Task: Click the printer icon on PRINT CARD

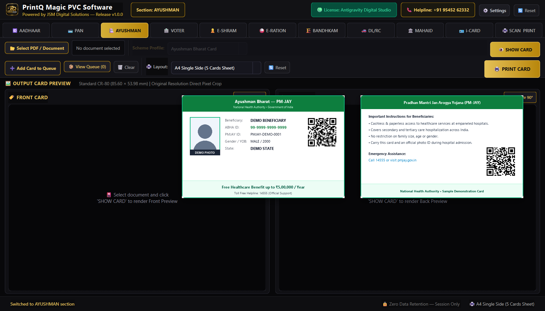Action: (497, 69)
